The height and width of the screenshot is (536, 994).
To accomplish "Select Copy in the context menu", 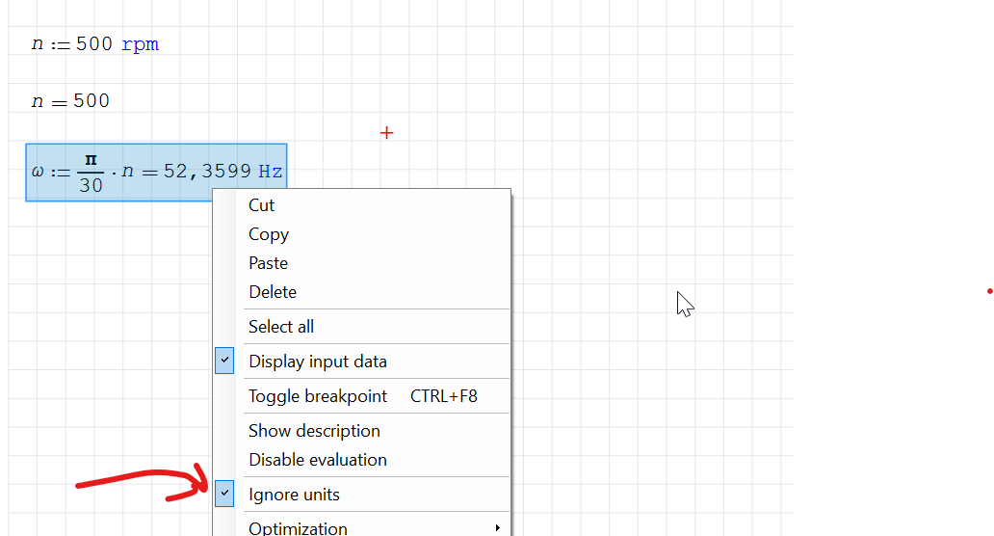I will tap(268, 234).
